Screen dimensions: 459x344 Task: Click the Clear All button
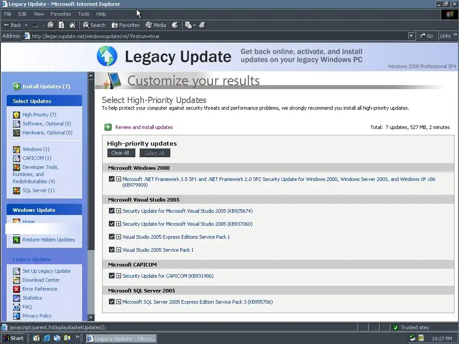tap(121, 153)
